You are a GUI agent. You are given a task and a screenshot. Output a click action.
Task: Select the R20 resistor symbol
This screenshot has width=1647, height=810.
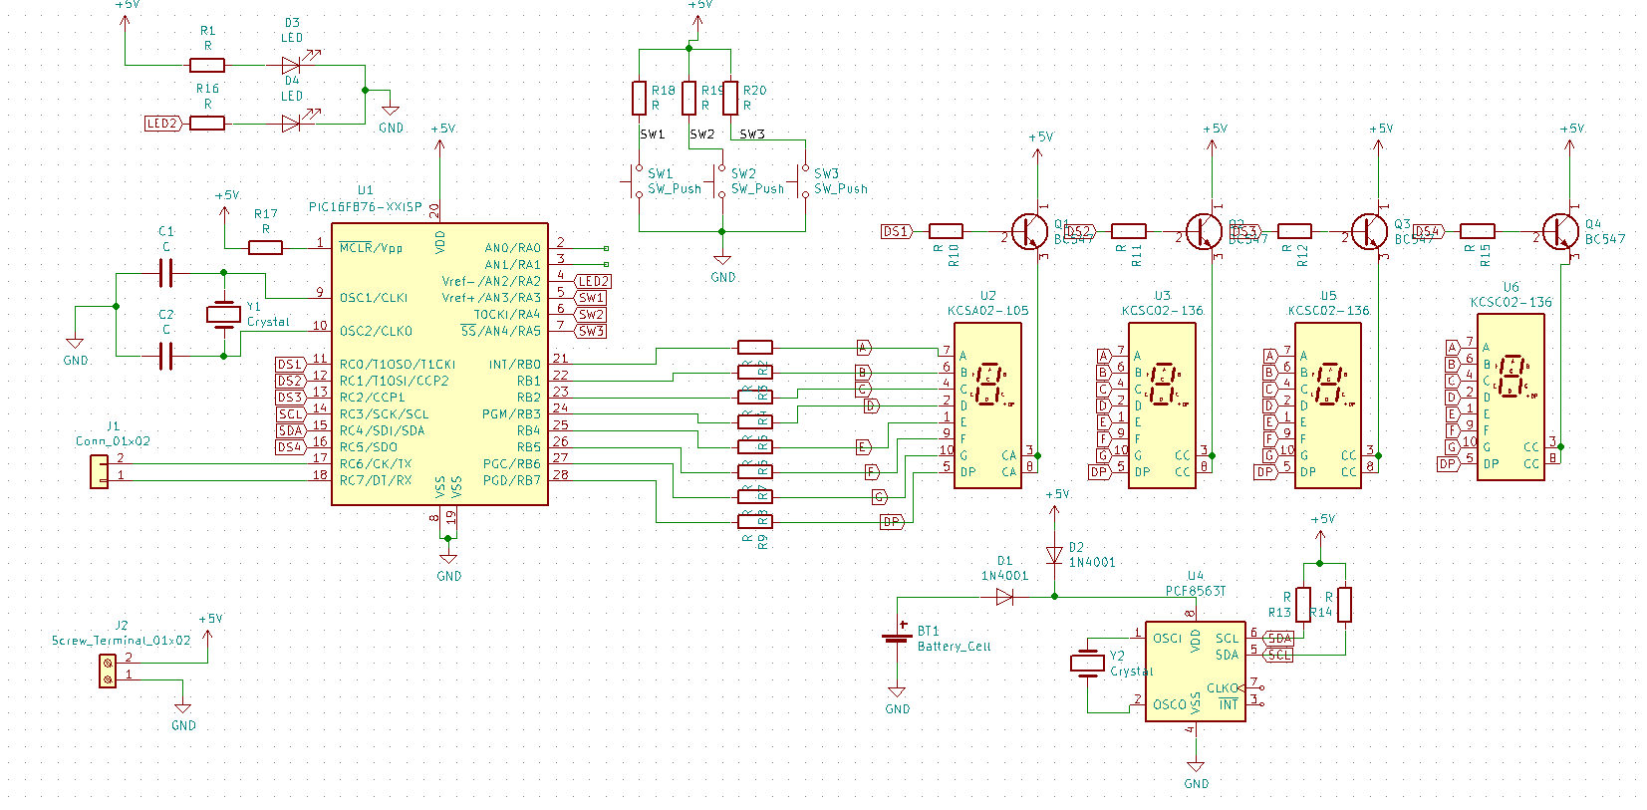coord(730,99)
